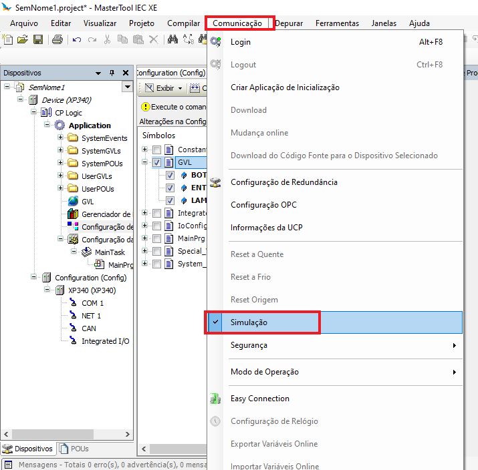Click the Easy Connection menu icon

(x=215, y=399)
